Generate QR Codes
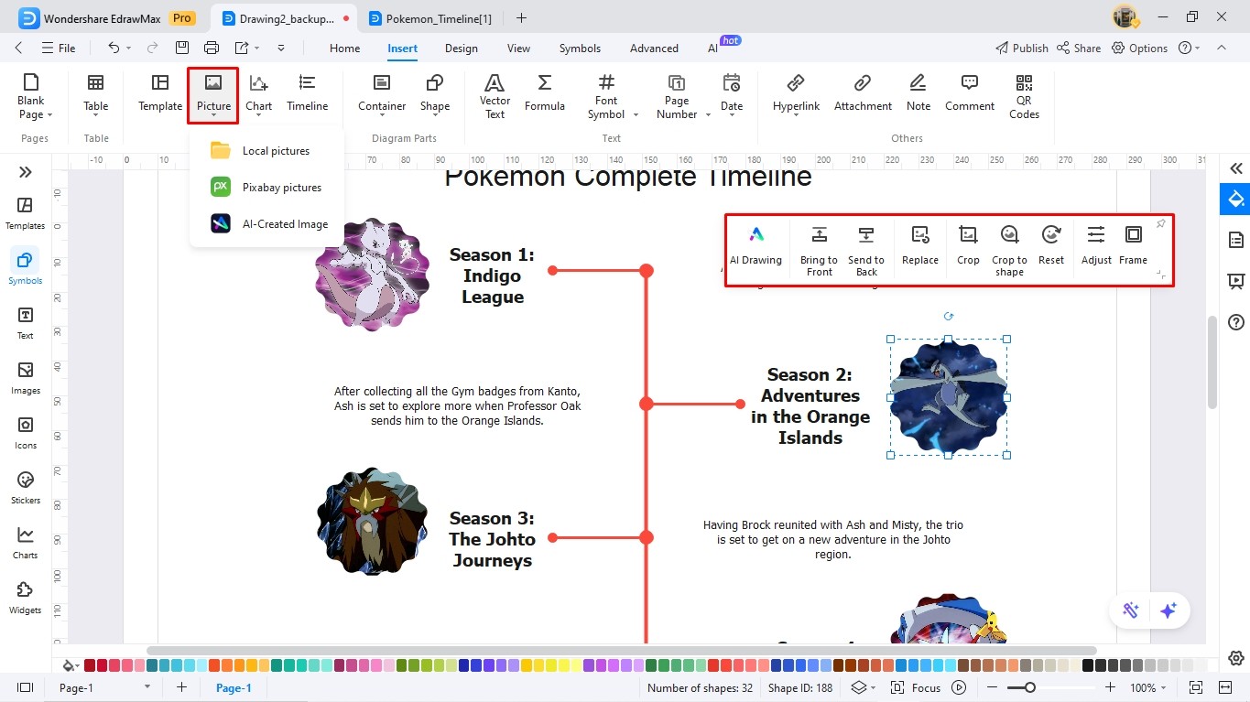Image resolution: width=1250 pixels, height=702 pixels. (x=1024, y=96)
